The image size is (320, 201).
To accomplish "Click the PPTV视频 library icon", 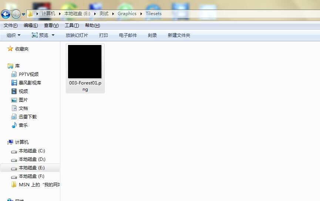I will pyautogui.click(x=14, y=74).
